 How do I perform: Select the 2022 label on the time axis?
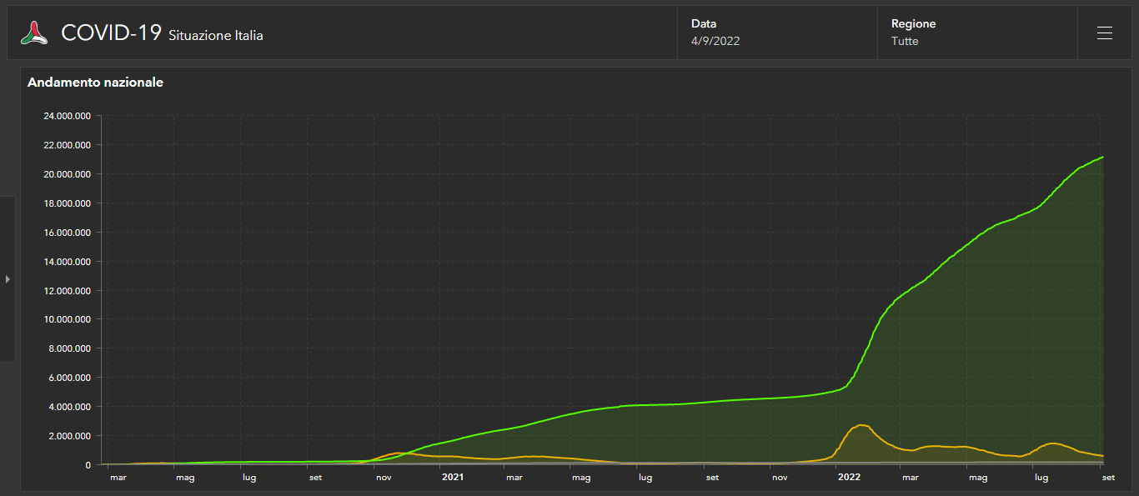849,478
